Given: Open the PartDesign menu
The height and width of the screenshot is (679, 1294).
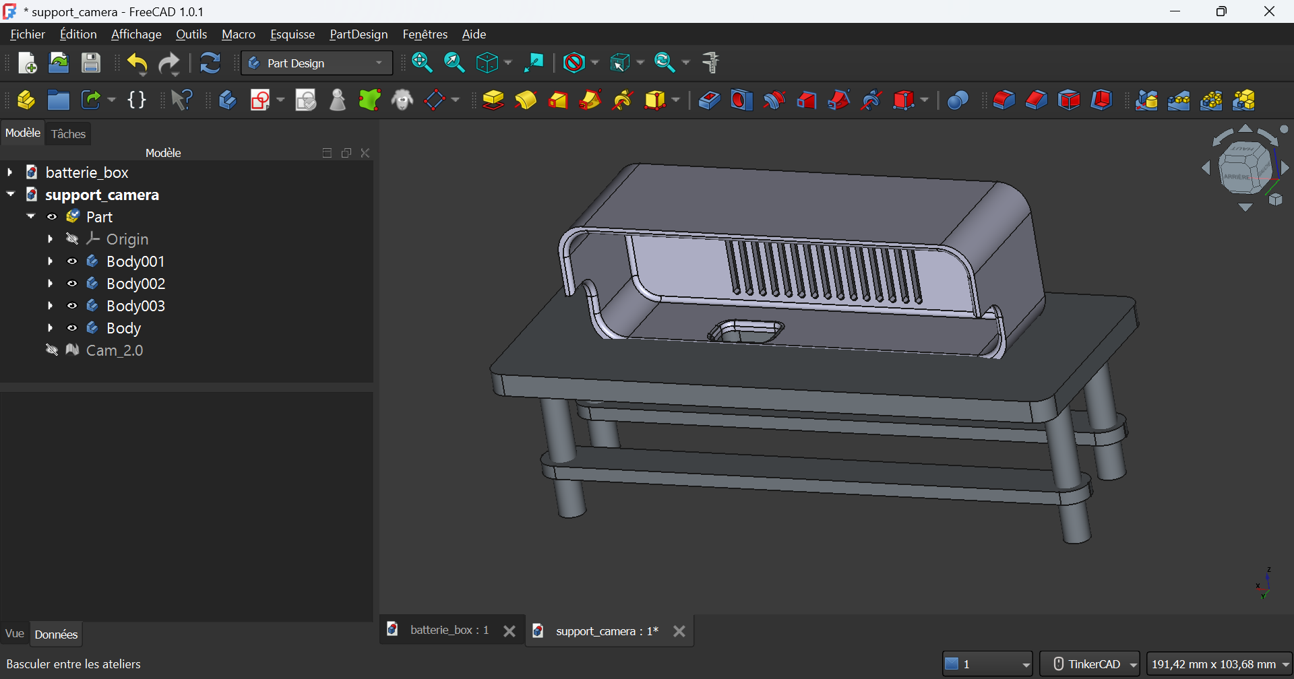Looking at the screenshot, I should (359, 34).
